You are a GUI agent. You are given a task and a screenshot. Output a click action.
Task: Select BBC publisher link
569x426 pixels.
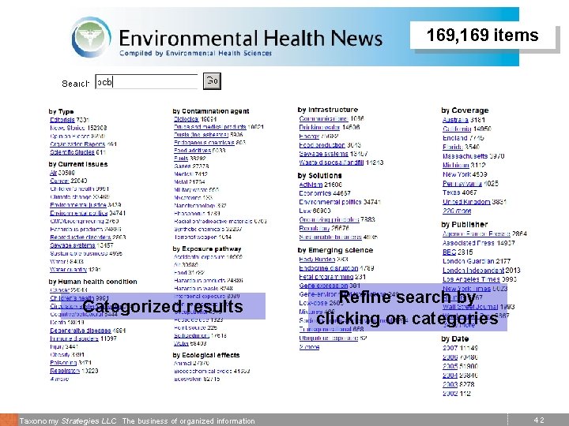(x=449, y=252)
